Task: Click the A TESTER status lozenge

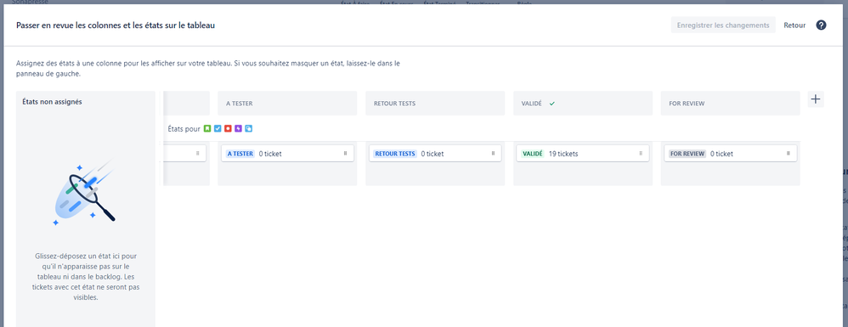Action: pyautogui.click(x=240, y=154)
